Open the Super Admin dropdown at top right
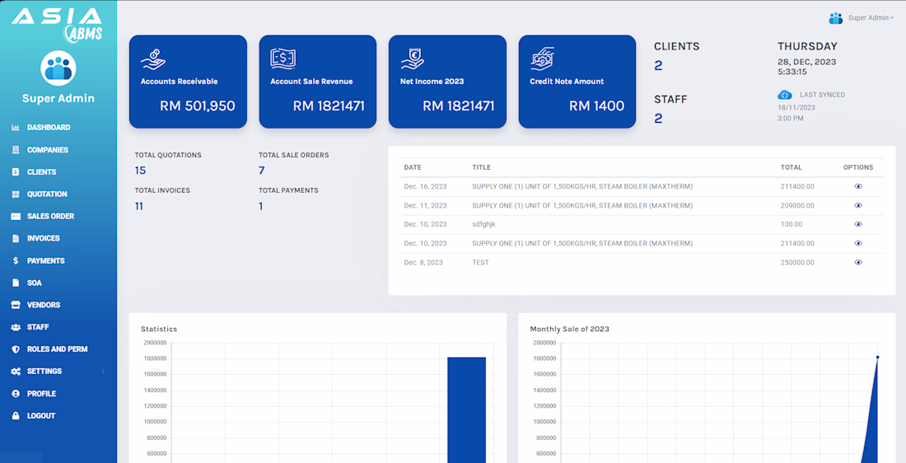 (871, 18)
